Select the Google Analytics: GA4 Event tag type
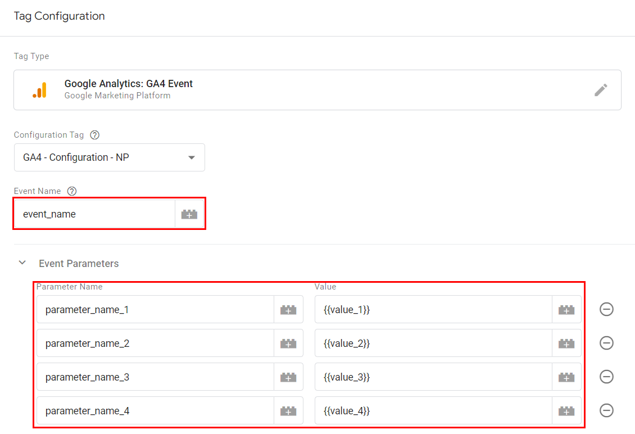This screenshot has width=635, height=434. [x=317, y=90]
